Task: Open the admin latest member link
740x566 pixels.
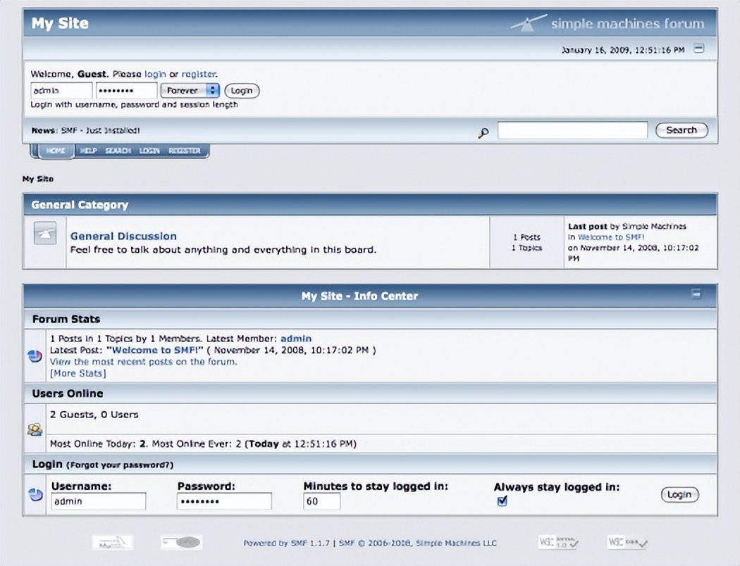Action: click(x=296, y=339)
